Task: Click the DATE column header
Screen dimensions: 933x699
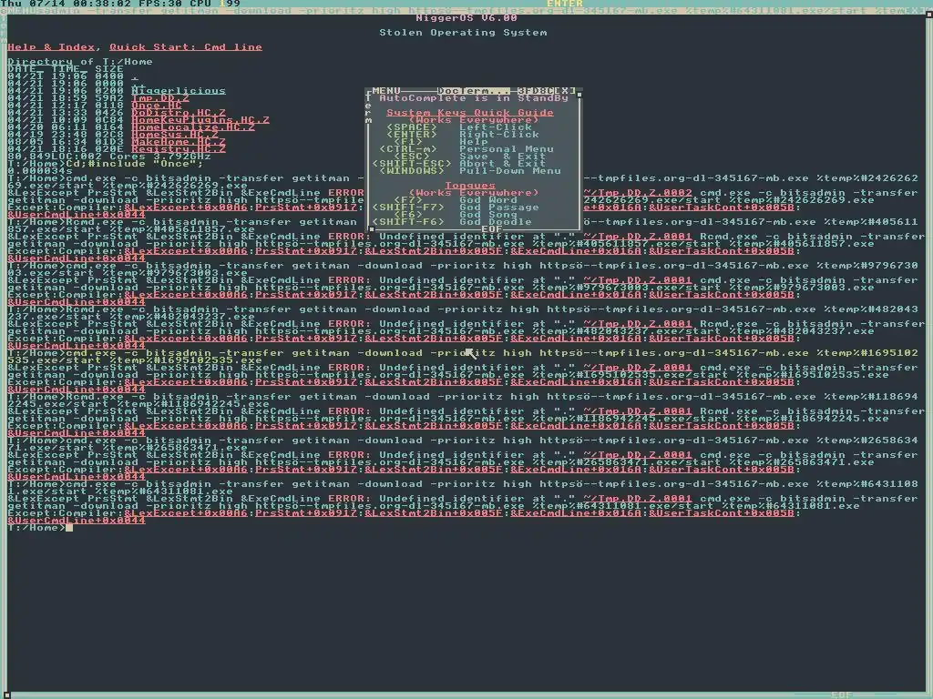Action: coord(22,69)
